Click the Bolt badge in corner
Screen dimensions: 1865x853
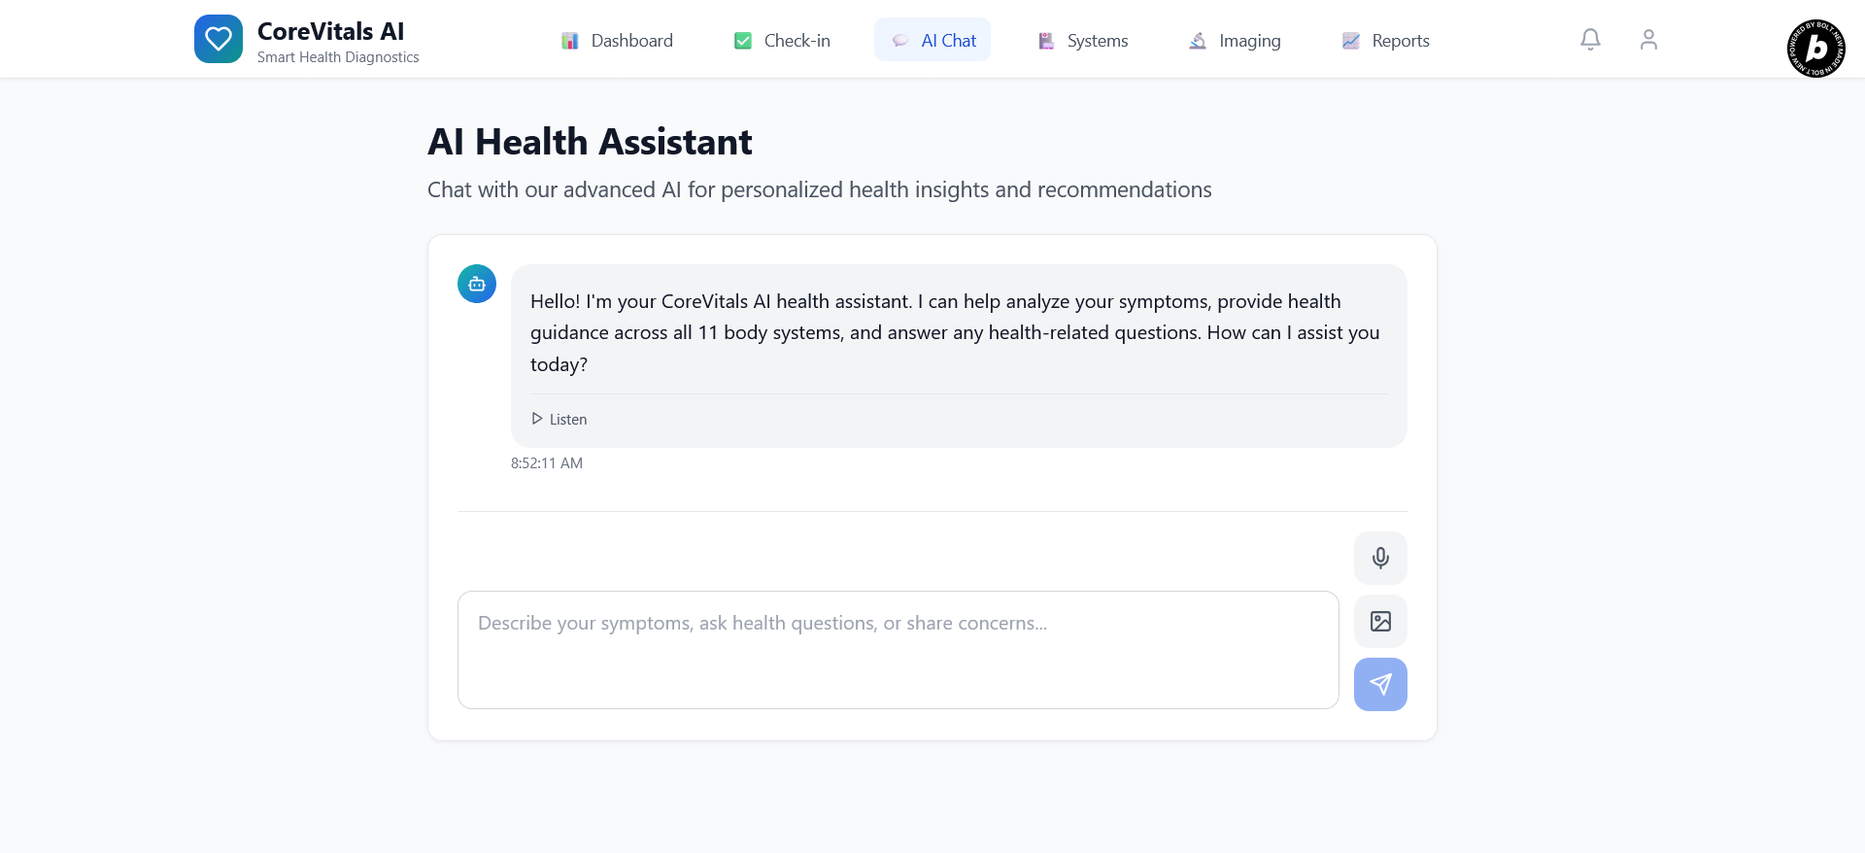(1815, 49)
